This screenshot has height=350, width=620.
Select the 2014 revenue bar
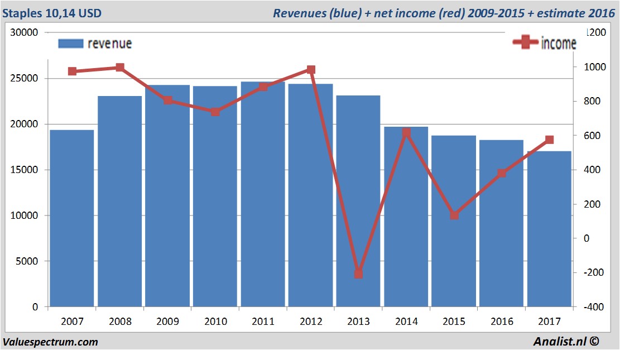click(x=406, y=217)
